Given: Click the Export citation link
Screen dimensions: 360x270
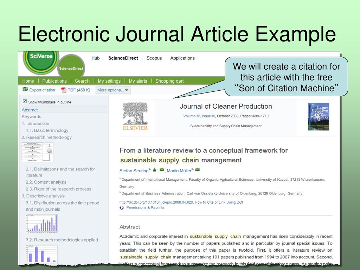Looking at the screenshot, I should tap(39, 90).
